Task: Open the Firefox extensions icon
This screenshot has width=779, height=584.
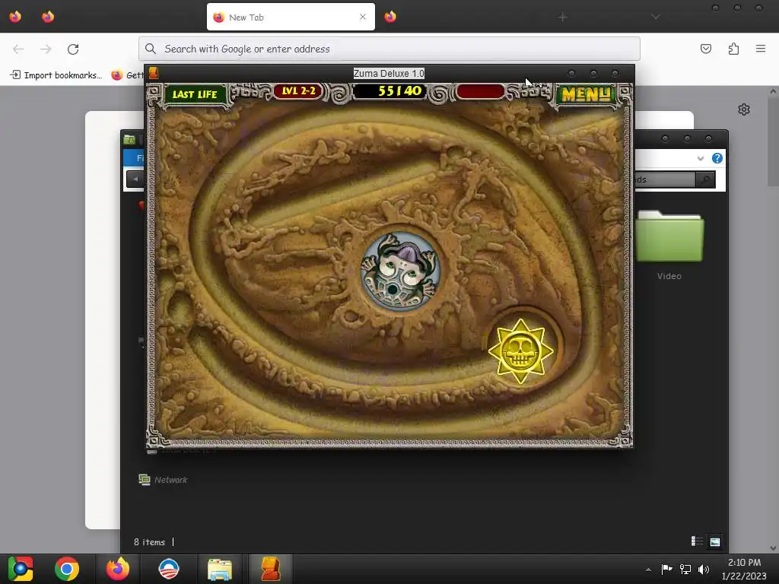Action: coord(733,49)
